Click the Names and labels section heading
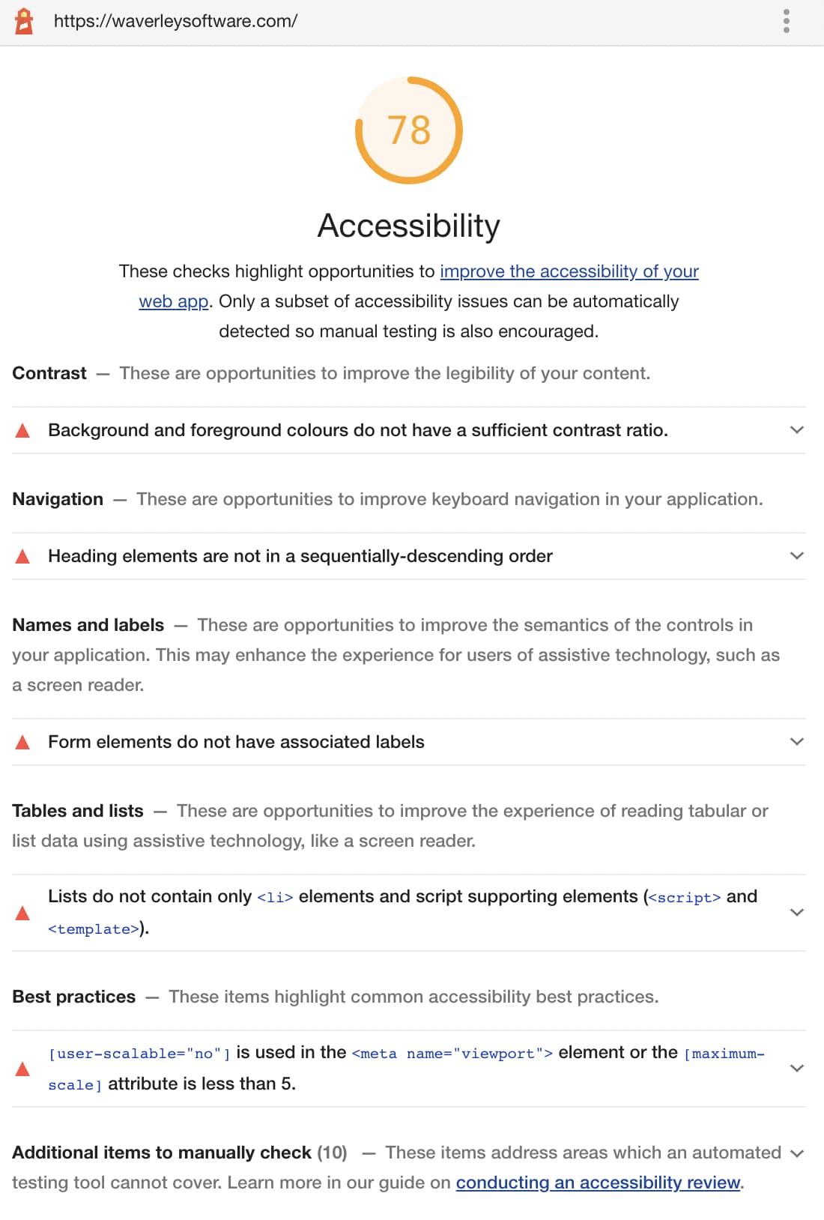The height and width of the screenshot is (1220, 824). 88,624
